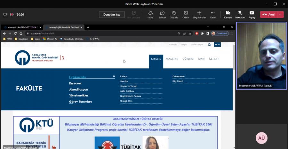Screen dimensions: 288x149
Task: Open the 1003 bookmark folder
Action: (8, 39)
